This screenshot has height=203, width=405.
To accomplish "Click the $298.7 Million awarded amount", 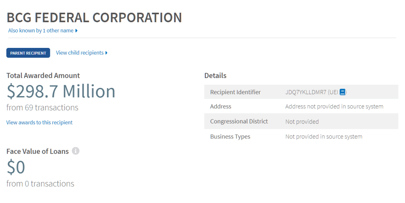I will pos(61,91).
